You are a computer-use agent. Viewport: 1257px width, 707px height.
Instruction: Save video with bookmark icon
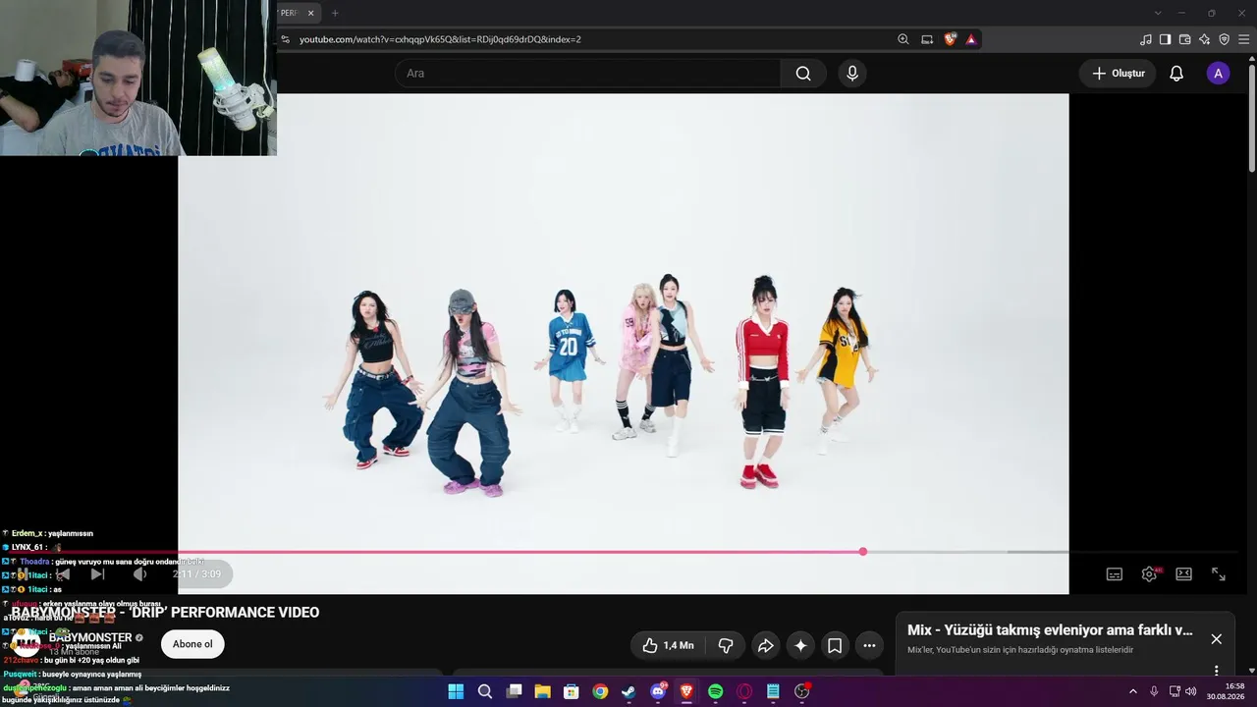coord(835,645)
